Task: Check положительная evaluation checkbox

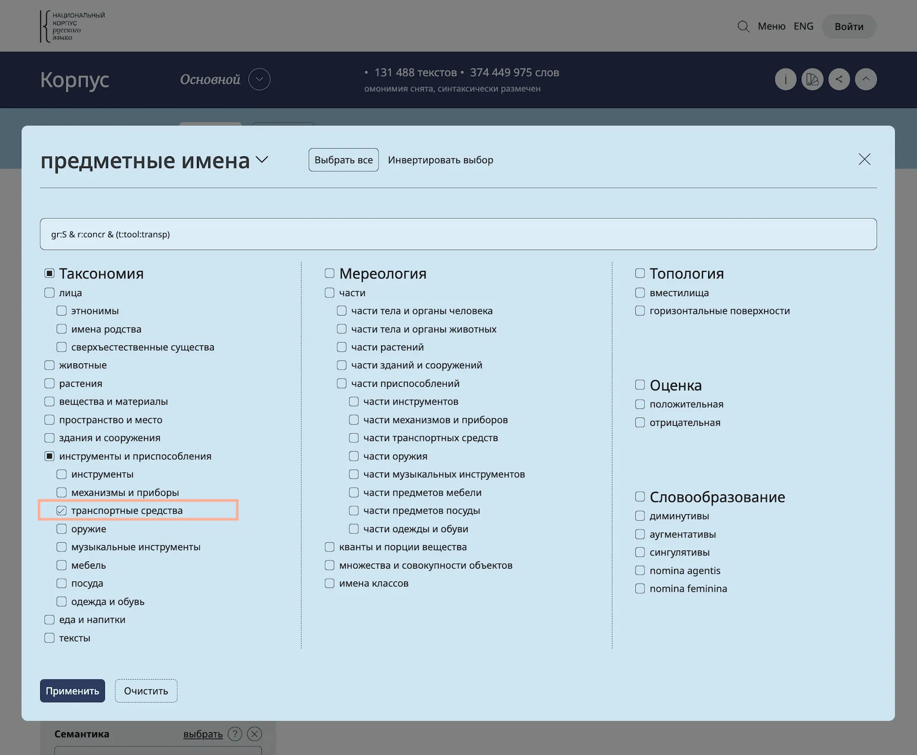Action: [x=640, y=404]
